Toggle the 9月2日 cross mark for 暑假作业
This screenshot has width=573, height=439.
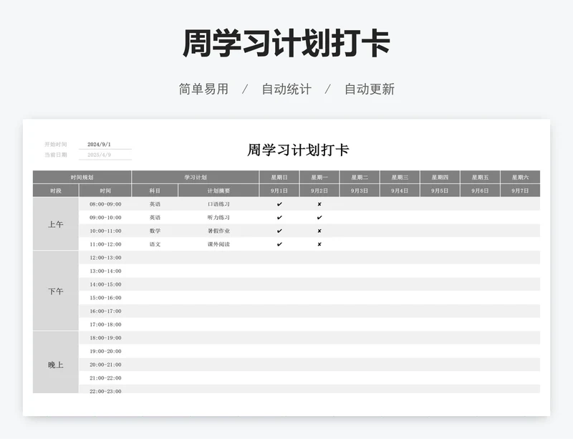point(319,231)
